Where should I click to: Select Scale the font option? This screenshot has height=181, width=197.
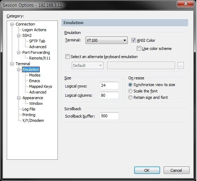pyautogui.click(x=130, y=91)
